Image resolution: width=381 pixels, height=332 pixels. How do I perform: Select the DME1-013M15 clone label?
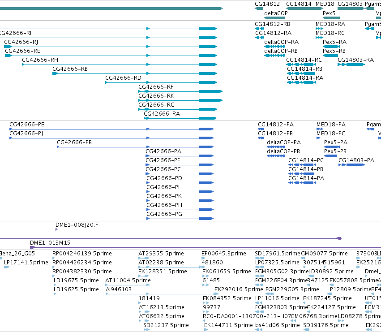coord(50,243)
